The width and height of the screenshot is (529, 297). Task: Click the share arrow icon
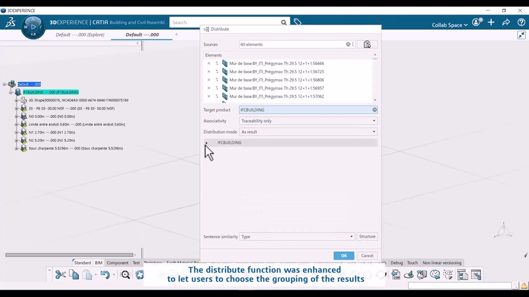[506, 22]
